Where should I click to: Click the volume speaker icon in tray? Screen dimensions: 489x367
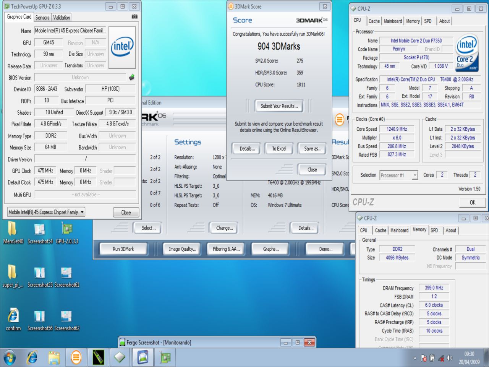coord(449,358)
